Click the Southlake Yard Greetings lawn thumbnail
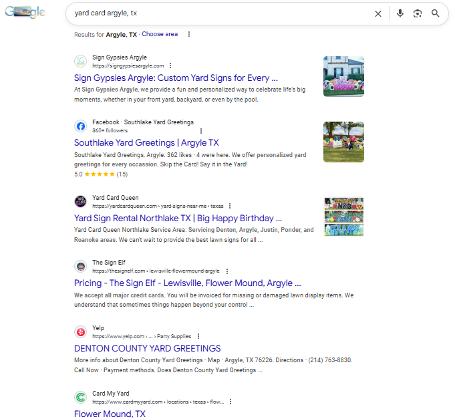Screen dimensions: 453x419 (343, 142)
